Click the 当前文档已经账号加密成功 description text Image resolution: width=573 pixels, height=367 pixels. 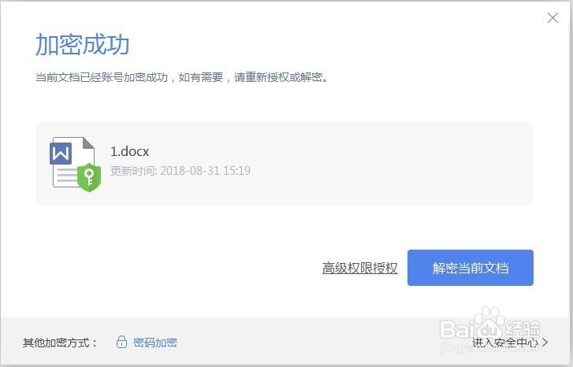pos(102,77)
